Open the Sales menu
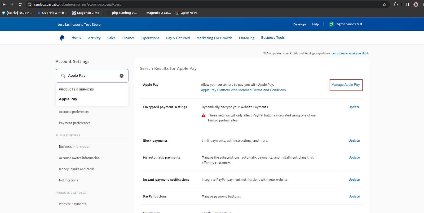The width and height of the screenshot is (424, 213). click(x=111, y=38)
